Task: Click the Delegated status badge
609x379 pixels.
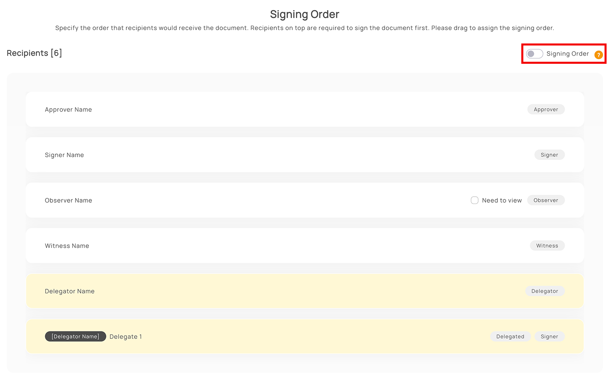Action: pos(510,336)
